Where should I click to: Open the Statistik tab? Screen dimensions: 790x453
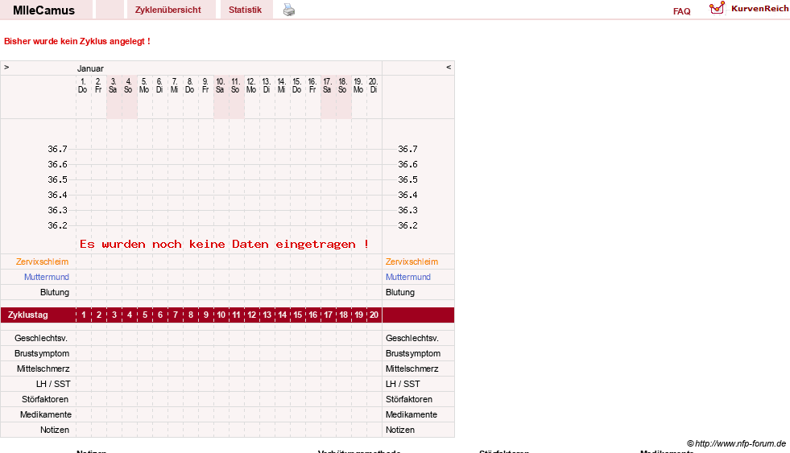pos(246,10)
